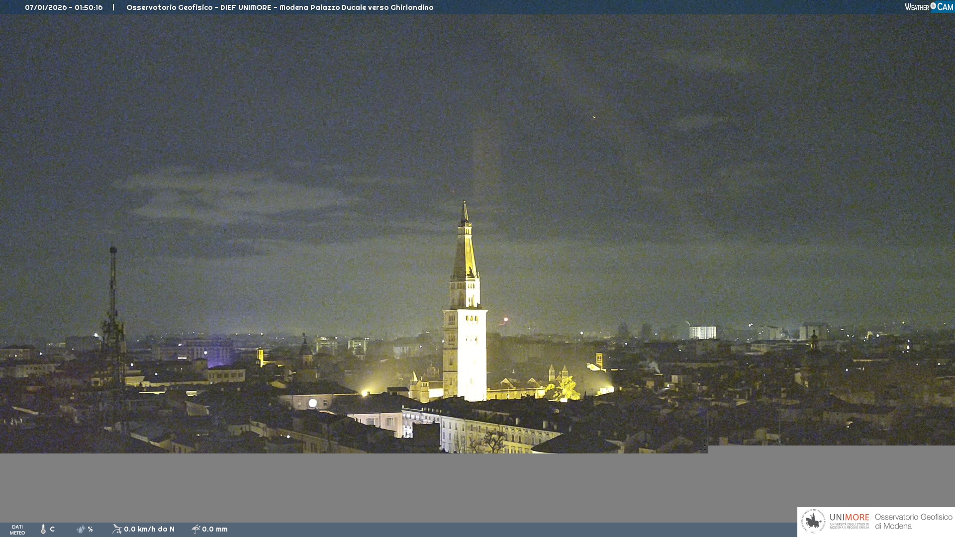Click the Osservatorio Geofisico di Modena text
Screen dimensions: 955x537
tap(913, 522)
